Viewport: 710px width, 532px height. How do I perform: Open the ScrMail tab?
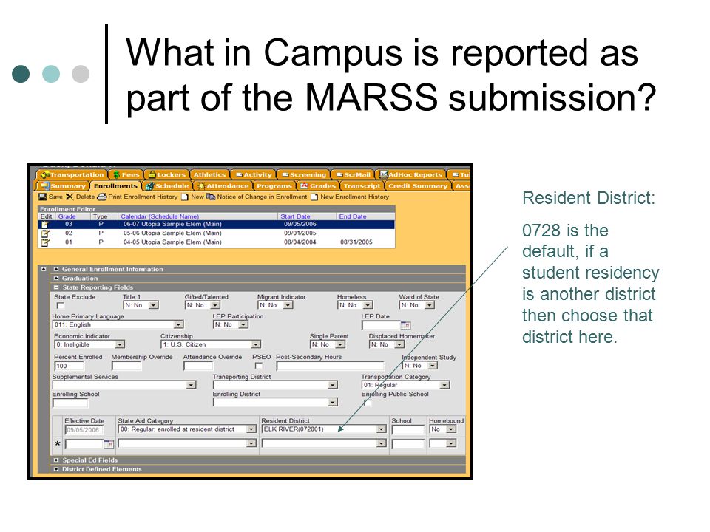click(354, 174)
